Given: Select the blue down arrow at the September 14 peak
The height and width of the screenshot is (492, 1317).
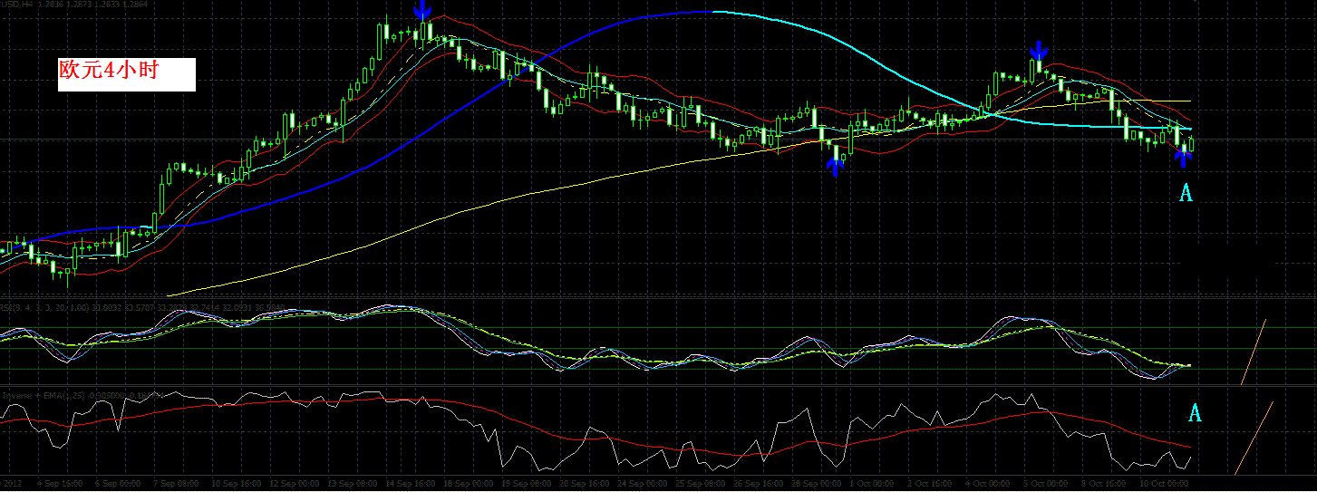Looking at the screenshot, I should 422,11.
